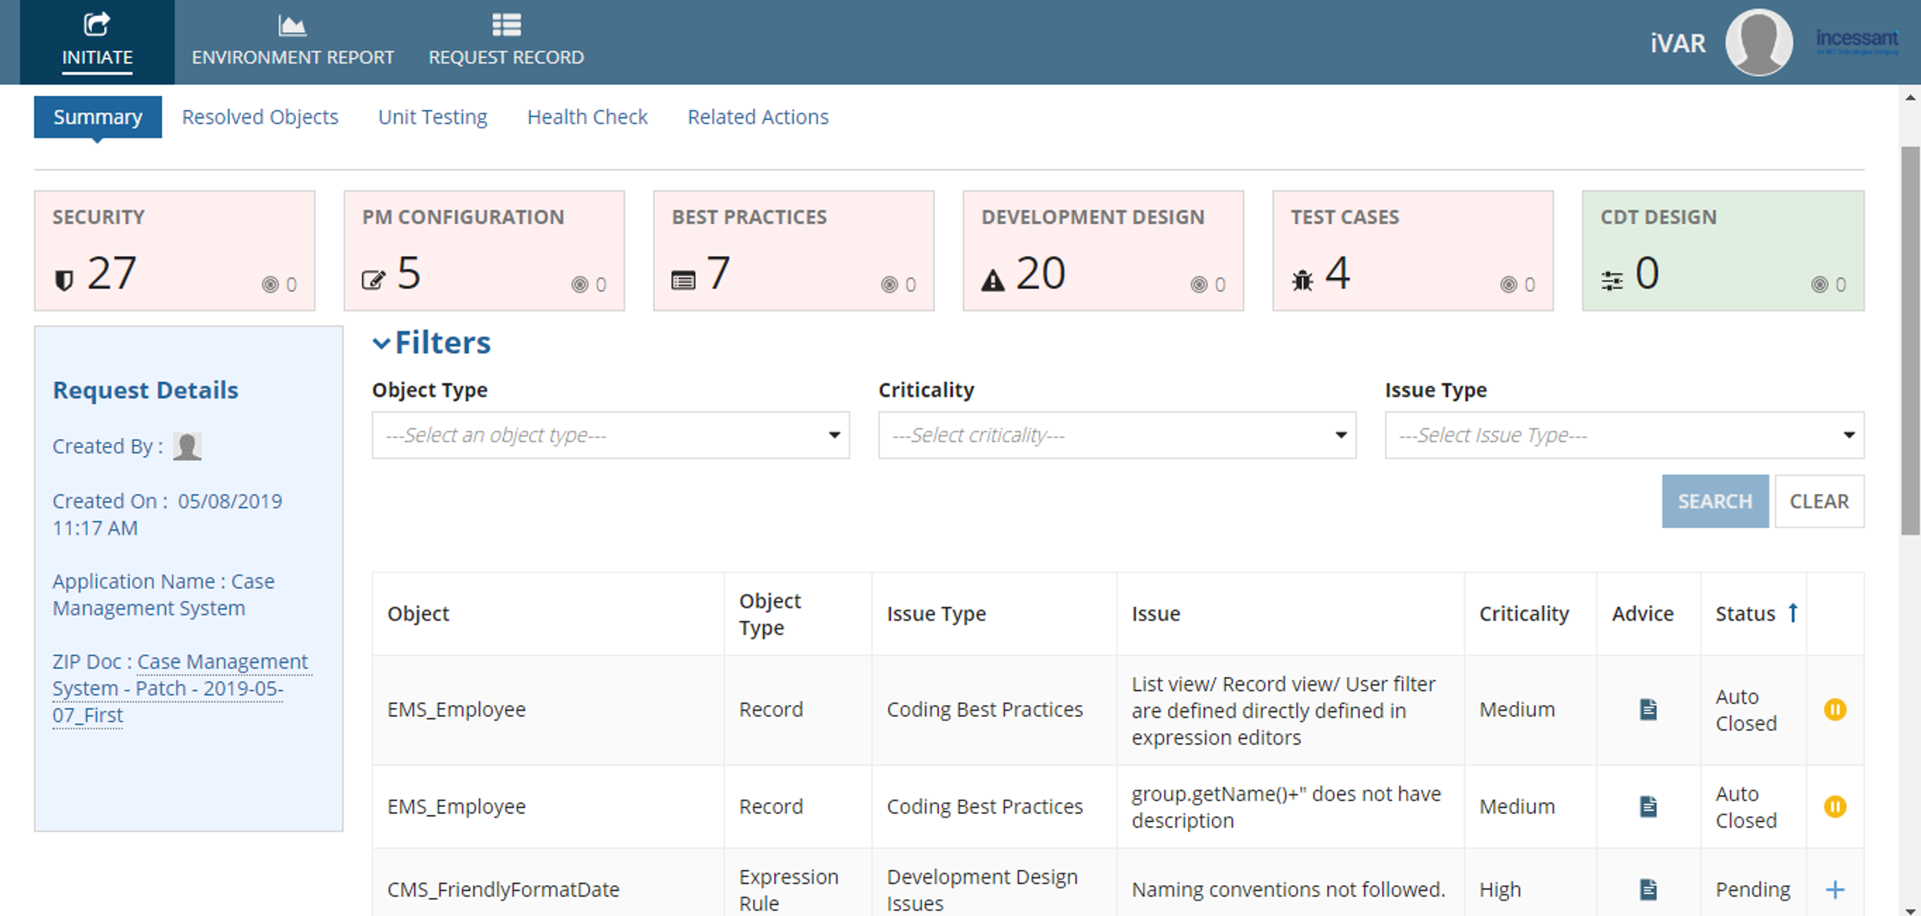Open the user avatar profile picture

pyautogui.click(x=1758, y=43)
